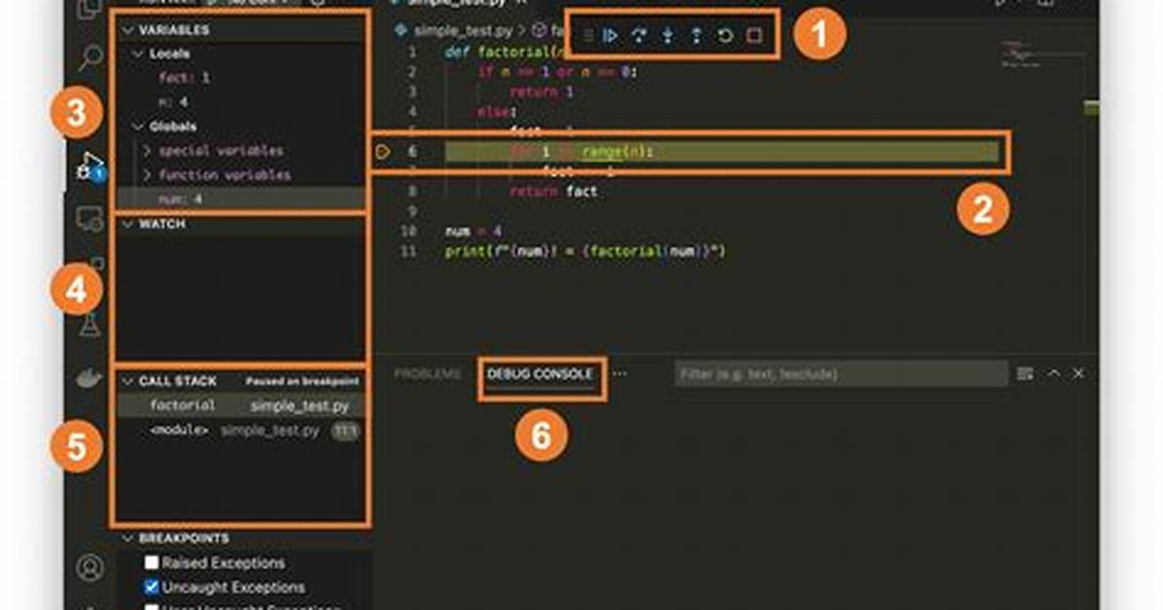Open the Docker whale icon

coord(89,379)
